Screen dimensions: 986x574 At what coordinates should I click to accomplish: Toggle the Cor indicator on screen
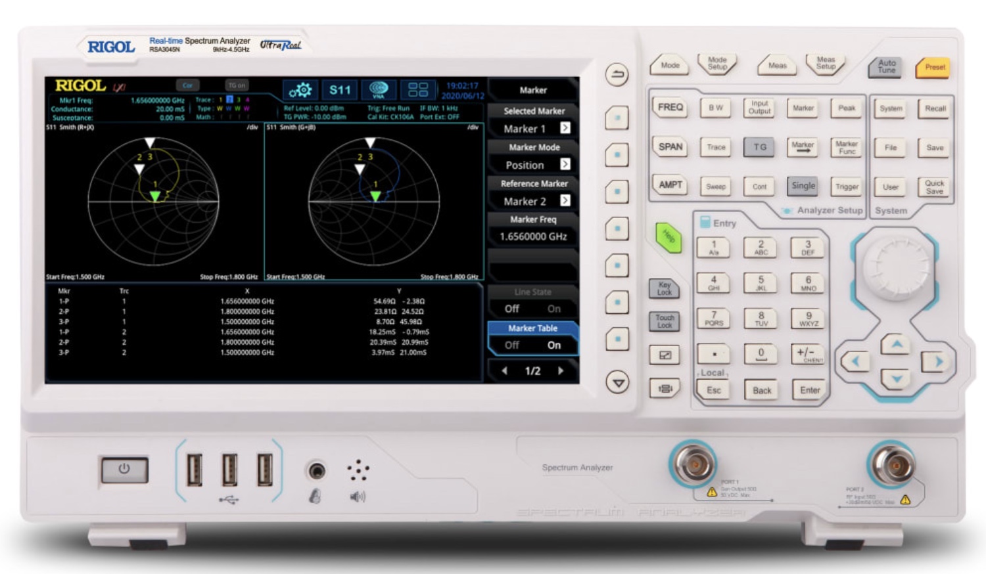coord(187,85)
